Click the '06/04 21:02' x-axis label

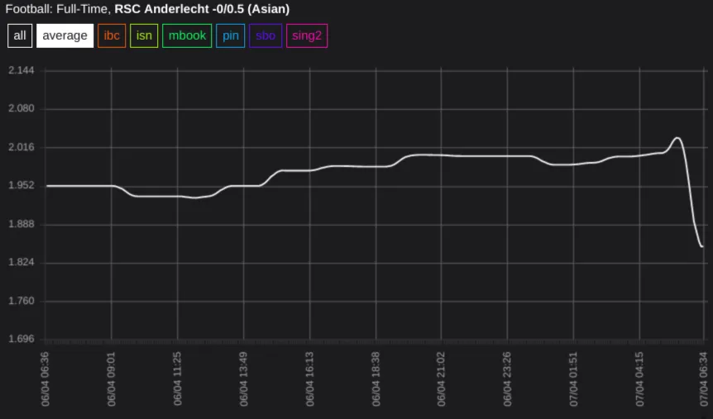[441, 378]
